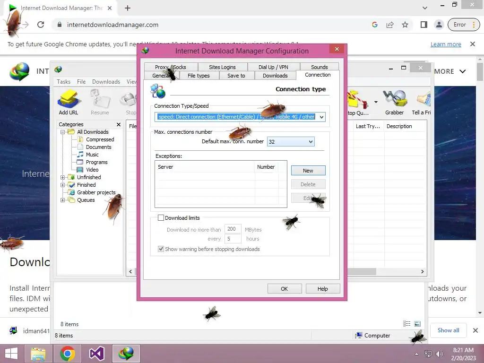Click the Learn more link
The height and width of the screenshot is (363, 484).
pos(446,44)
